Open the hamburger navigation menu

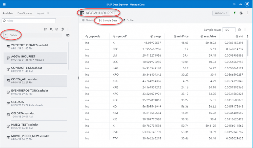tap(4, 4)
